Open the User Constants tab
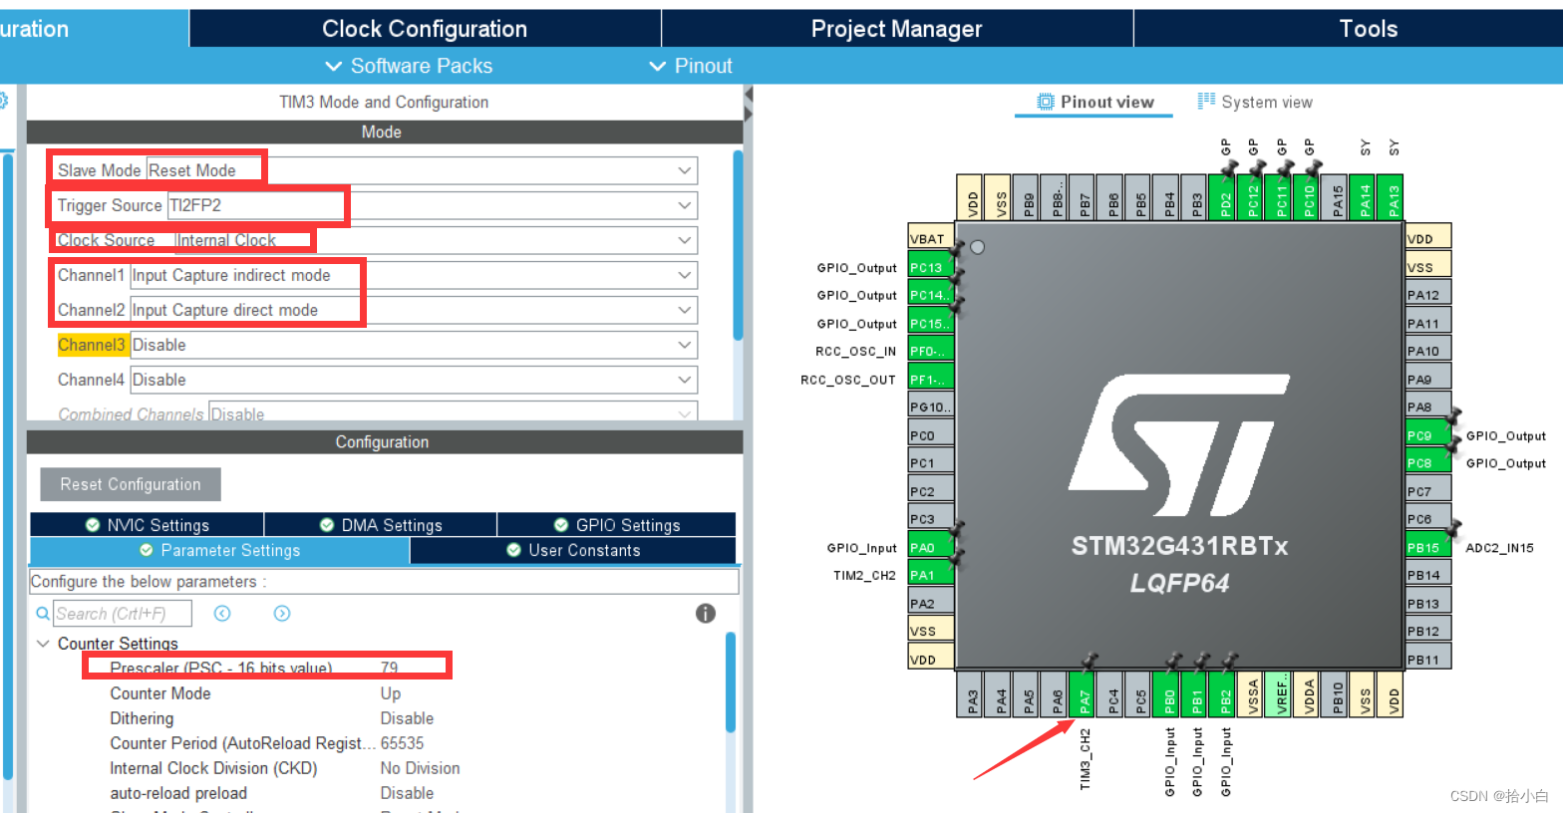 [x=573, y=550]
